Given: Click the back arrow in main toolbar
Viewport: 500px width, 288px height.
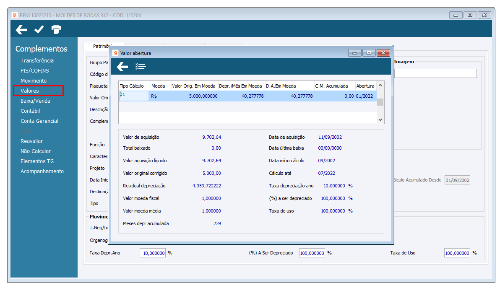Looking at the screenshot, I should [21, 29].
